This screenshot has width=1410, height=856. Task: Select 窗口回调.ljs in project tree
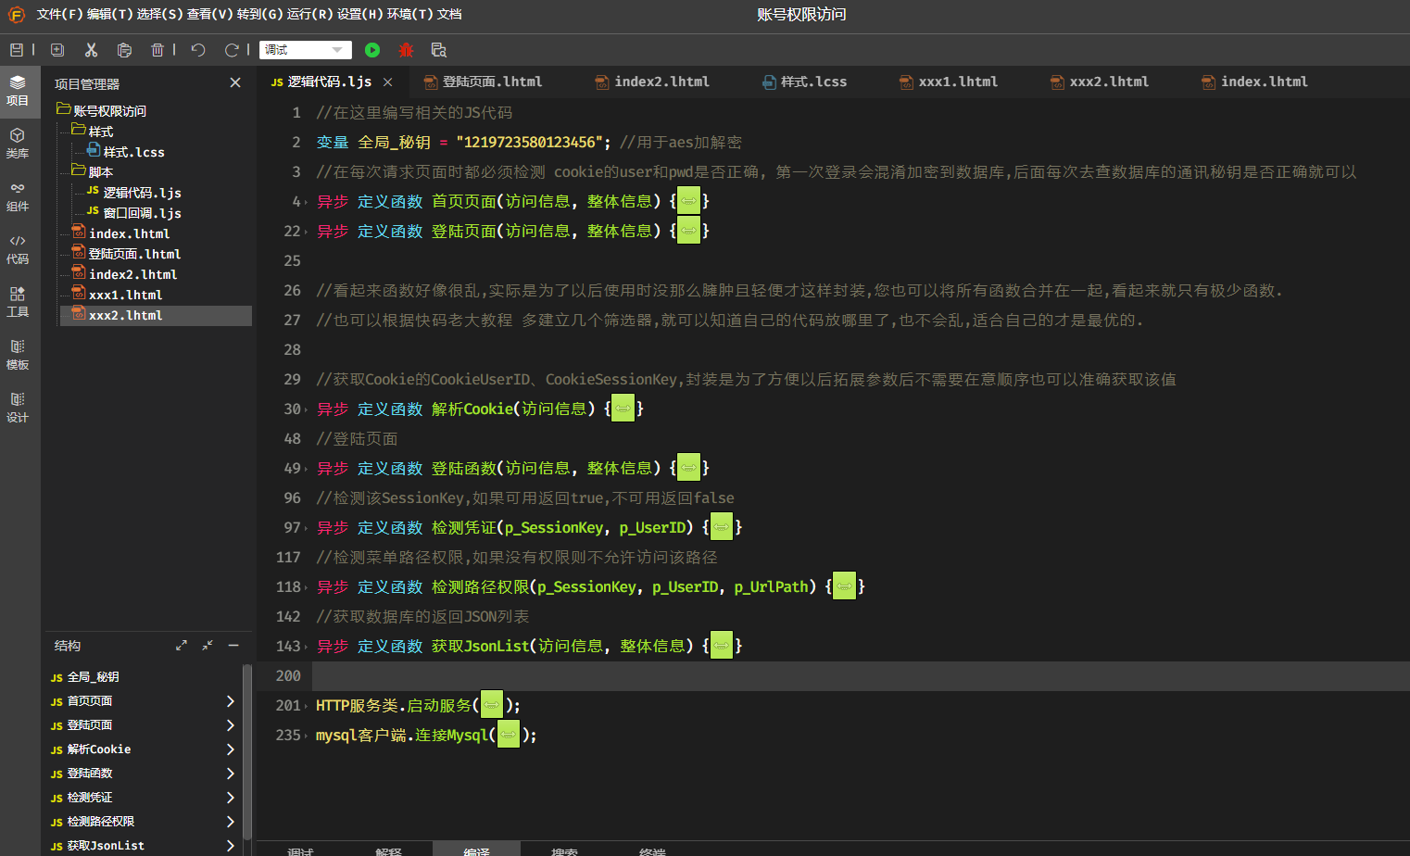(x=142, y=213)
